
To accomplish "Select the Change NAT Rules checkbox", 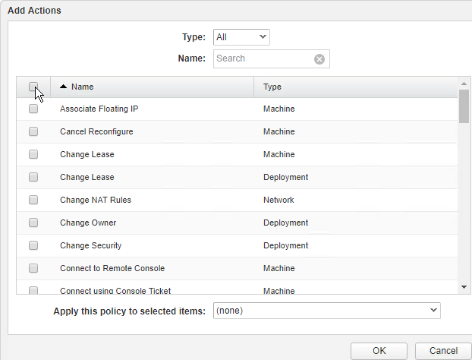I will [33, 201].
